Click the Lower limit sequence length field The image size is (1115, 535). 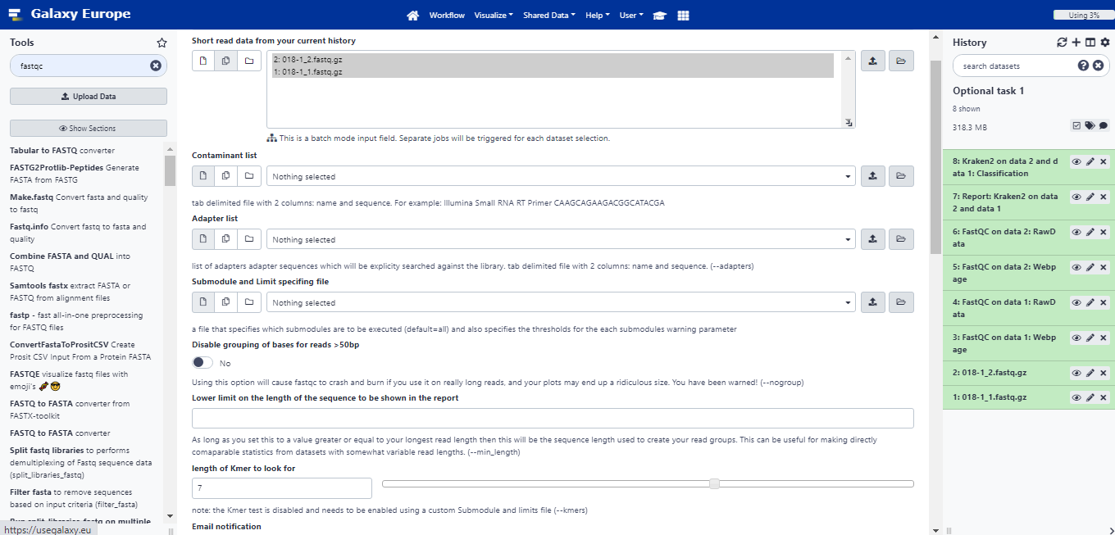click(553, 418)
